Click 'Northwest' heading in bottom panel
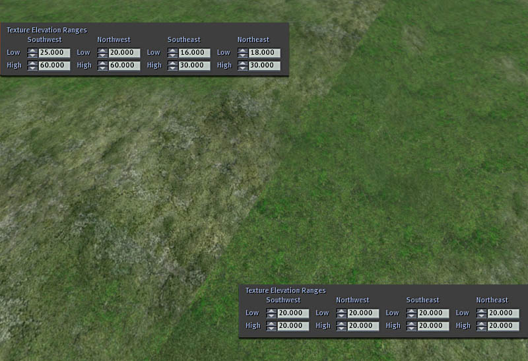The width and height of the screenshot is (528, 361). (352, 300)
